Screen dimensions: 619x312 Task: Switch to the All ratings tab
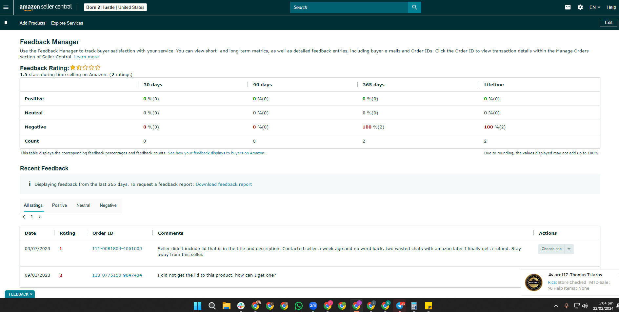[33, 205]
